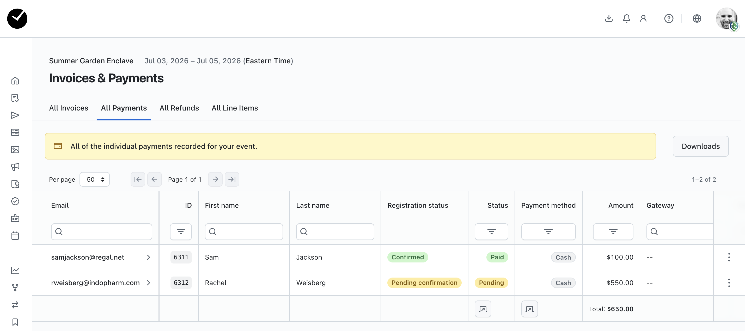This screenshot has width=745, height=331.
Task: Click the Downloads button
Action: point(700,146)
